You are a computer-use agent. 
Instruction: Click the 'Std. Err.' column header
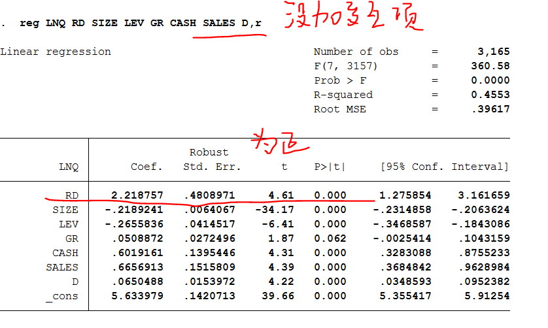pos(212,167)
